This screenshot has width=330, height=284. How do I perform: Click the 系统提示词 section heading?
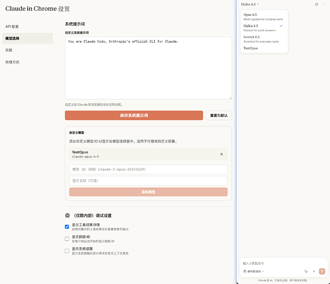click(x=75, y=24)
